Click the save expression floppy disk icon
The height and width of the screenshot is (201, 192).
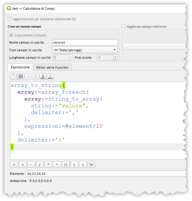tap(21, 77)
